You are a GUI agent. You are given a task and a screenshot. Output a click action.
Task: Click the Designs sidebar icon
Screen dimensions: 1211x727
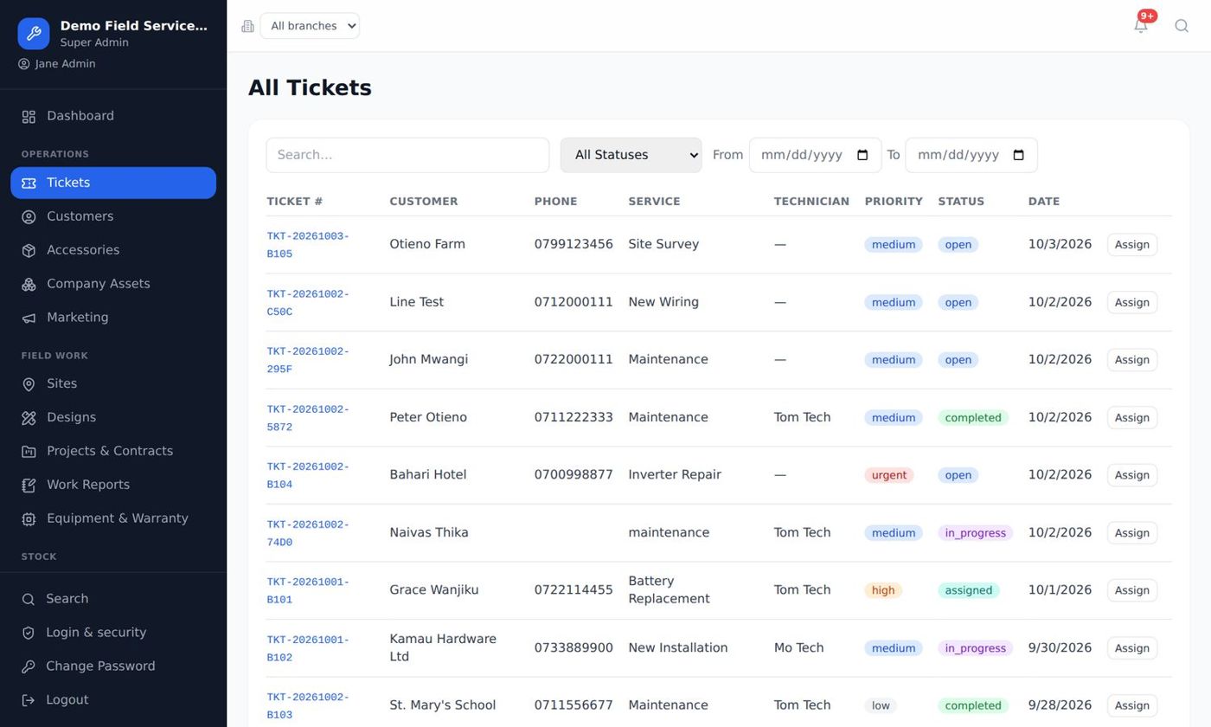(x=29, y=418)
